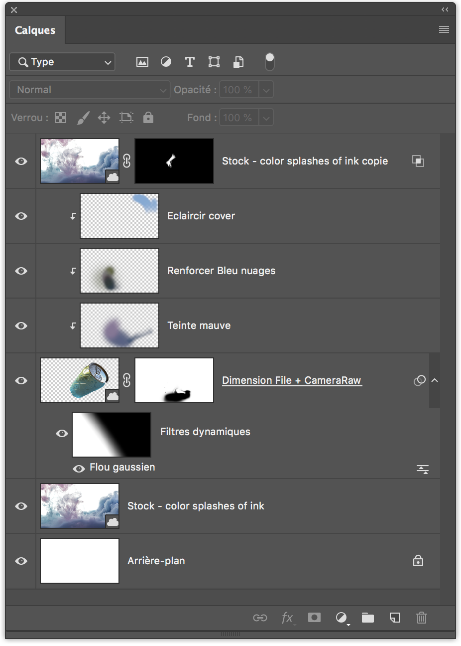461x646 pixels.
Task: Click mask link icon on Dimension File layer
Action: (x=126, y=380)
